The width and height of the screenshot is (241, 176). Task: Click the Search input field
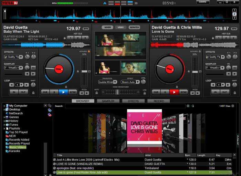pyautogui.click(x=125, y=106)
